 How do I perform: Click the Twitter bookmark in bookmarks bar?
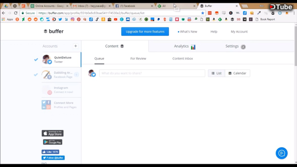[x=60, y=19]
